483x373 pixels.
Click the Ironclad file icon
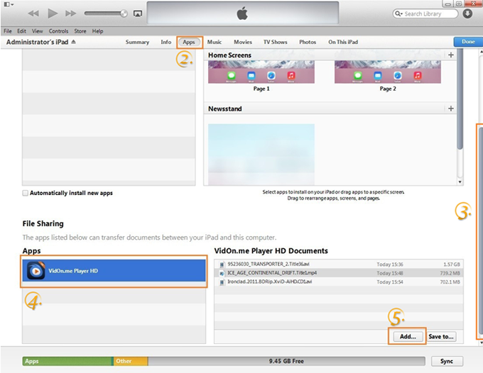pyautogui.click(x=222, y=282)
